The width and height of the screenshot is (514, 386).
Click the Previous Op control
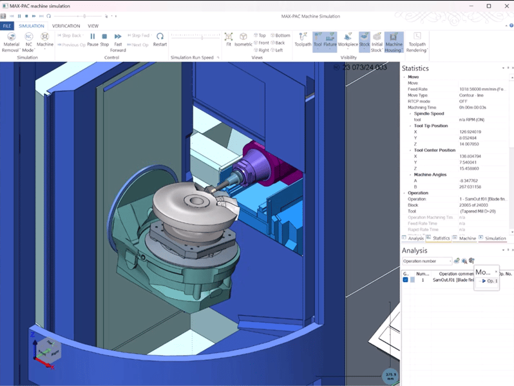[x=71, y=45]
